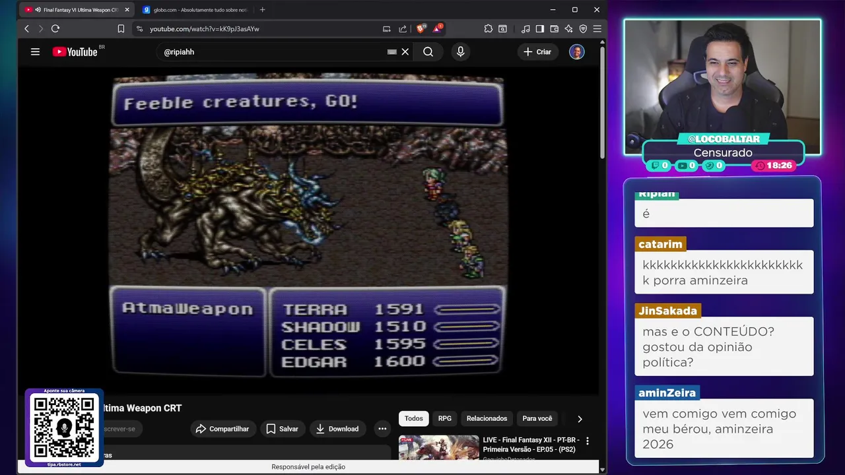Screen dimensions: 845x475
Task: Show more filter chips with the right chevron
Action: point(580,419)
